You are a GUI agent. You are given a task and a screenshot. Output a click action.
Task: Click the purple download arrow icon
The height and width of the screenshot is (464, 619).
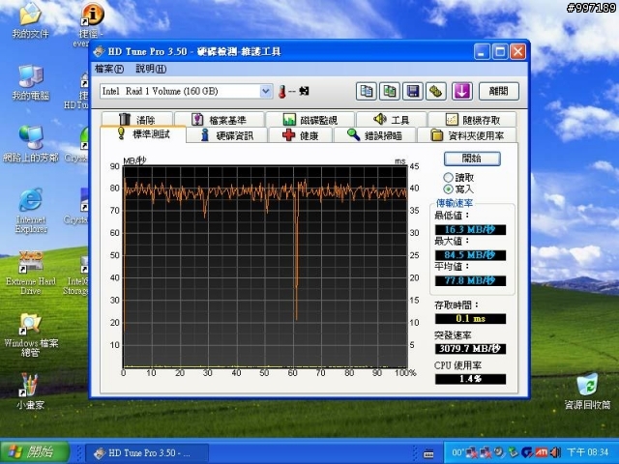(x=461, y=92)
